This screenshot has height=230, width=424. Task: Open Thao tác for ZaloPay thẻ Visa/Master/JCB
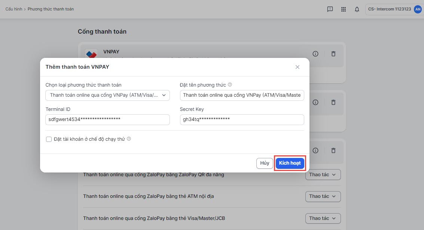point(323,218)
